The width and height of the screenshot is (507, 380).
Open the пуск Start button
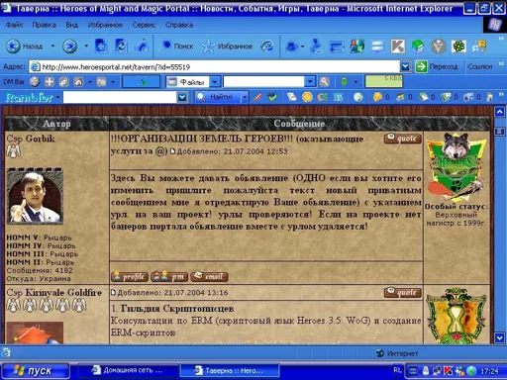[36, 371]
